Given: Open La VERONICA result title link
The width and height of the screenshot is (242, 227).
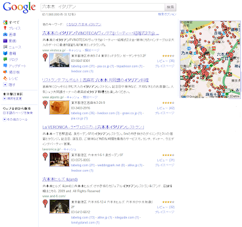Looking at the screenshot, I should 93,127.
